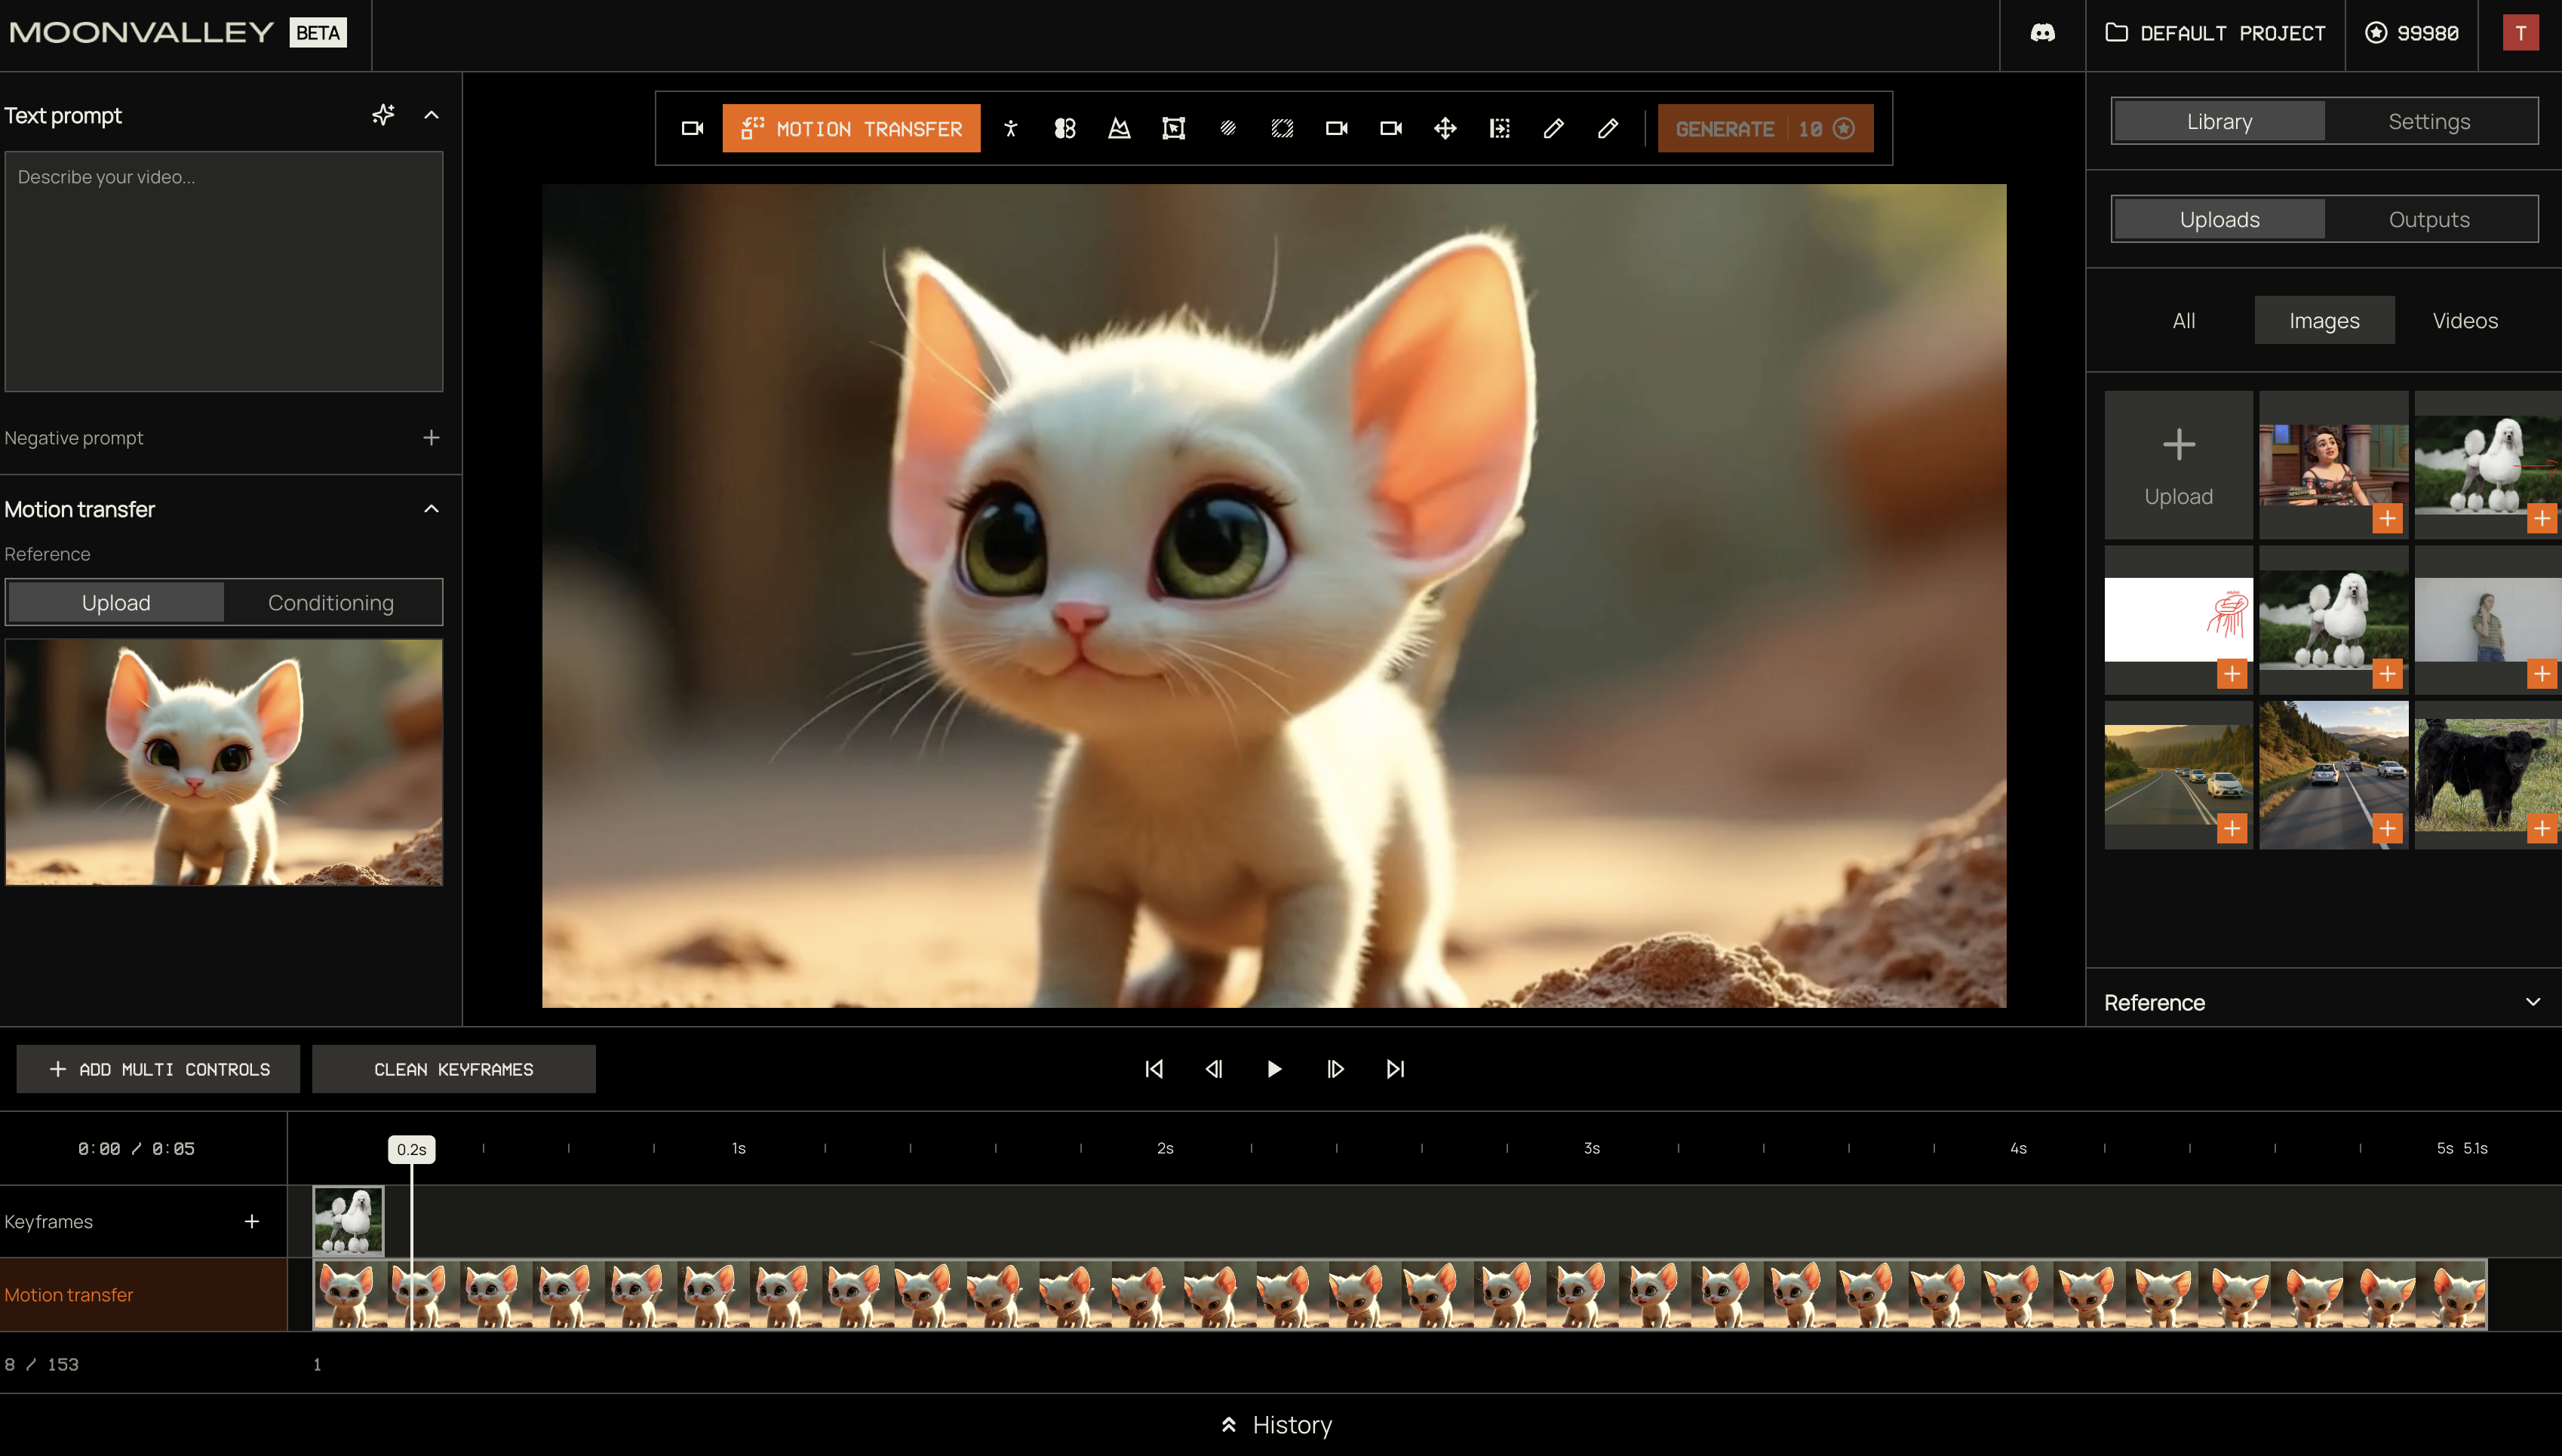Click the four-blob shapes tool icon
Screen dimensions: 2562x1456
point(1065,128)
